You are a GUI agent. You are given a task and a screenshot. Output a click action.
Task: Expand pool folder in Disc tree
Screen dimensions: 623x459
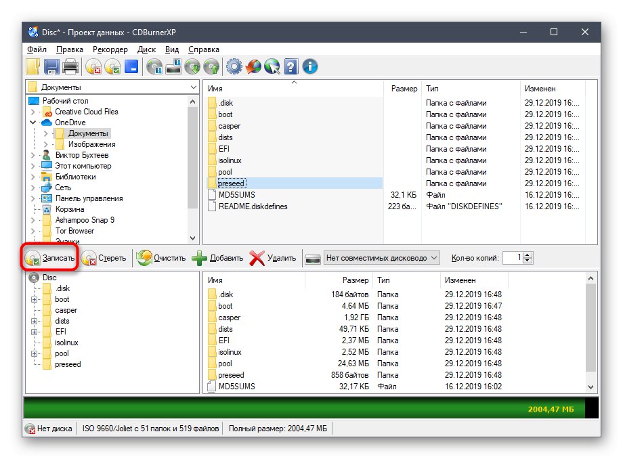tap(34, 354)
